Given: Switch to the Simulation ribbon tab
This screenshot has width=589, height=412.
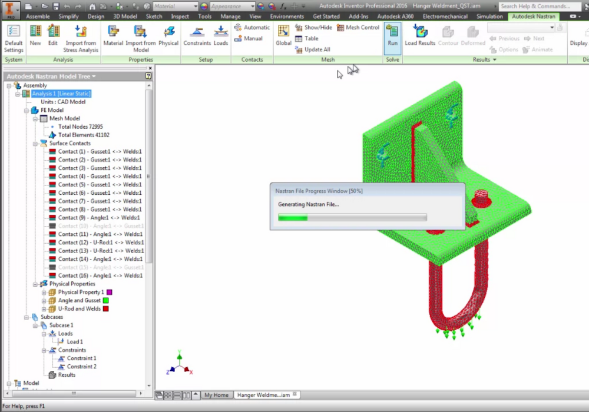Looking at the screenshot, I should click(489, 16).
